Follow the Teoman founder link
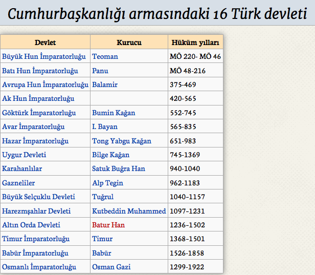The image size is (315, 275). [105, 56]
